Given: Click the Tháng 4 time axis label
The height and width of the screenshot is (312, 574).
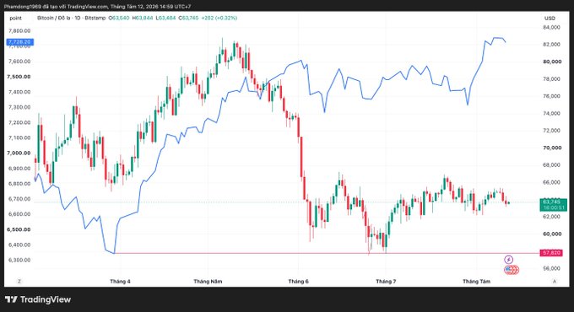Looking at the screenshot, I should (x=120, y=282).
